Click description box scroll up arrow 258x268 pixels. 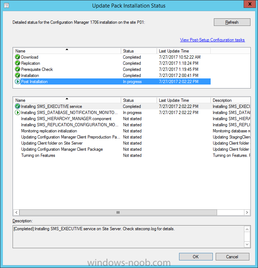coord(247,229)
